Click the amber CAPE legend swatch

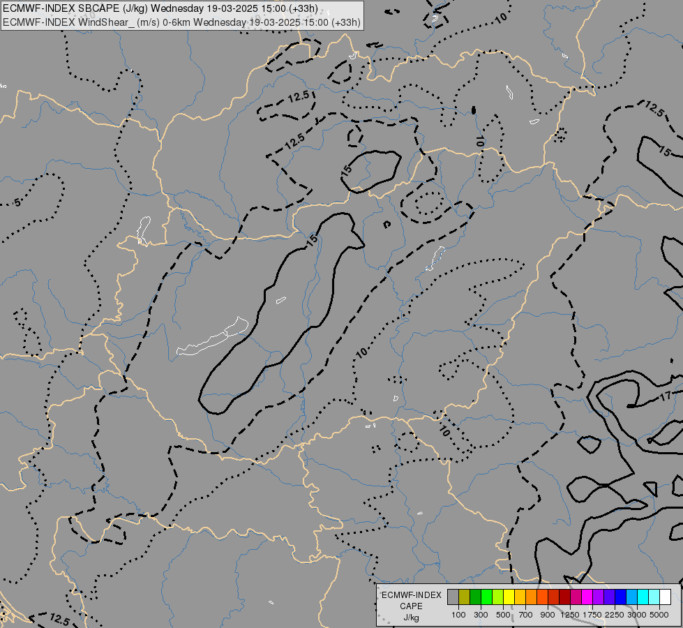pos(520,597)
